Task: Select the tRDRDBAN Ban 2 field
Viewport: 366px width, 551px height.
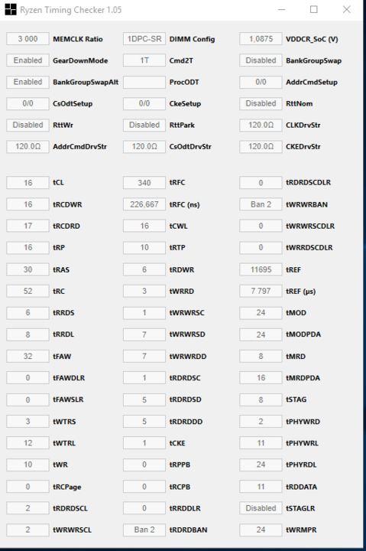Action: pos(144,530)
